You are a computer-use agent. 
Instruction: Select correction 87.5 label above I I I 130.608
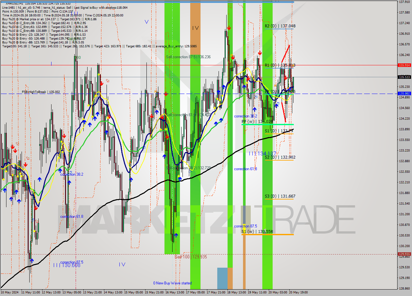(x=71, y=262)
